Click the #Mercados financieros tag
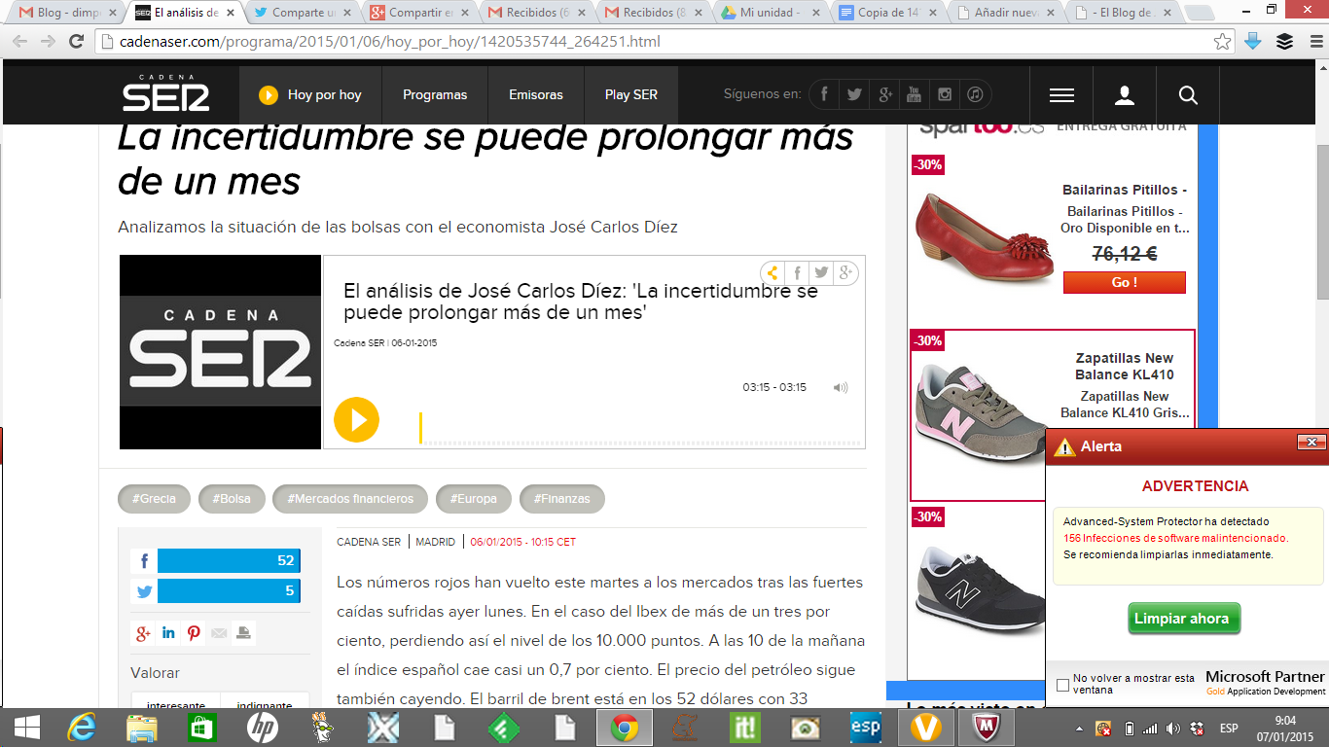Image resolution: width=1329 pixels, height=747 pixels. (350, 499)
